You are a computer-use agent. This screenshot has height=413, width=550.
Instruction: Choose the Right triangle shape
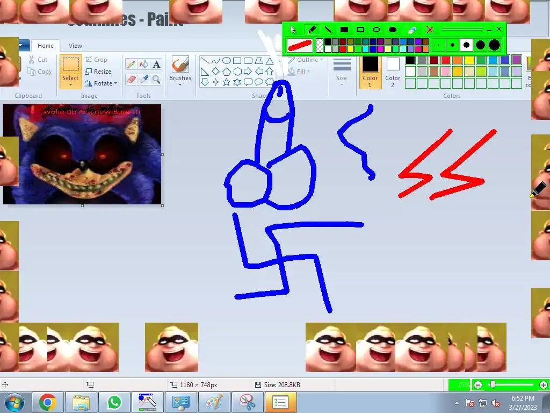(205, 72)
